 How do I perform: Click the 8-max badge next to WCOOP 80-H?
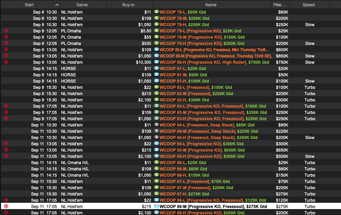pos(157,62)
